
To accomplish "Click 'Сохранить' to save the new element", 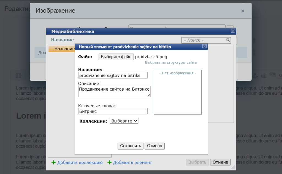I will (x=131, y=146).
